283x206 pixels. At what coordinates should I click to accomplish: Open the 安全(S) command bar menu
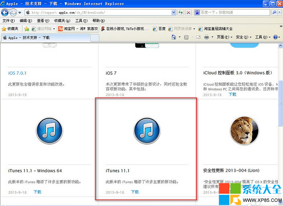244,37
